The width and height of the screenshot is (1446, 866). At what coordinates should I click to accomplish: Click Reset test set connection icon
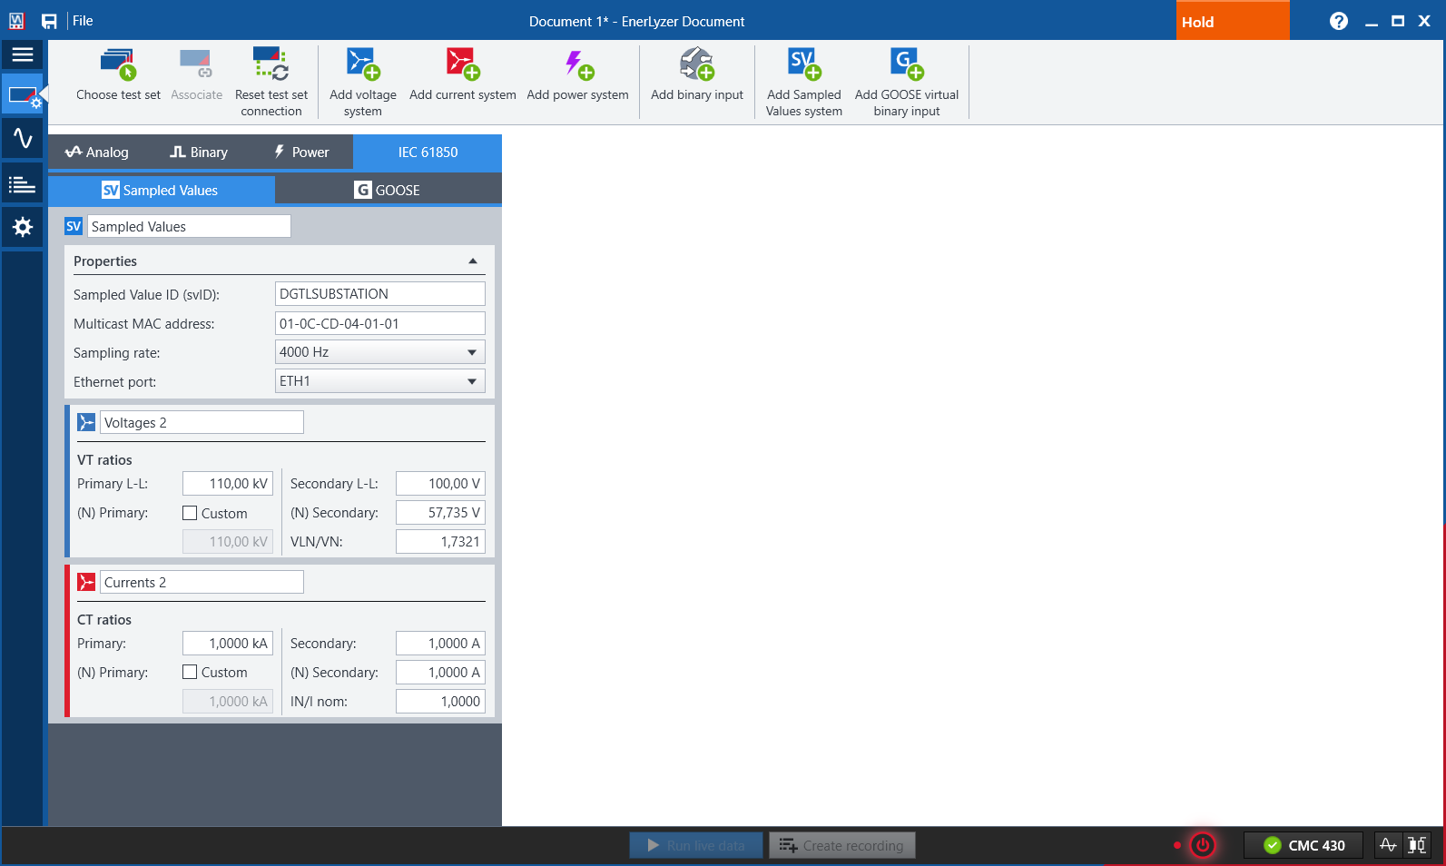tap(271, 65)
